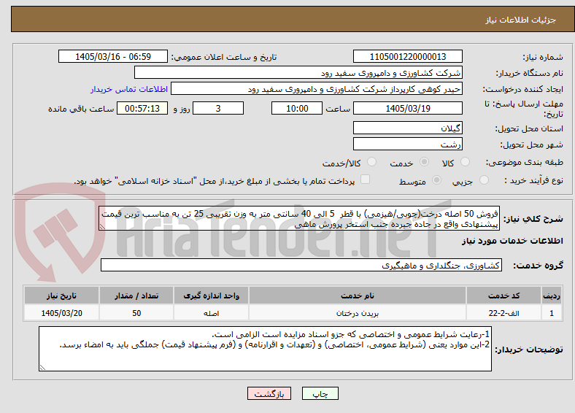Select the خدمت radio button
The width and height of the screenshot is (575, 413).
[x=424, y=162]
